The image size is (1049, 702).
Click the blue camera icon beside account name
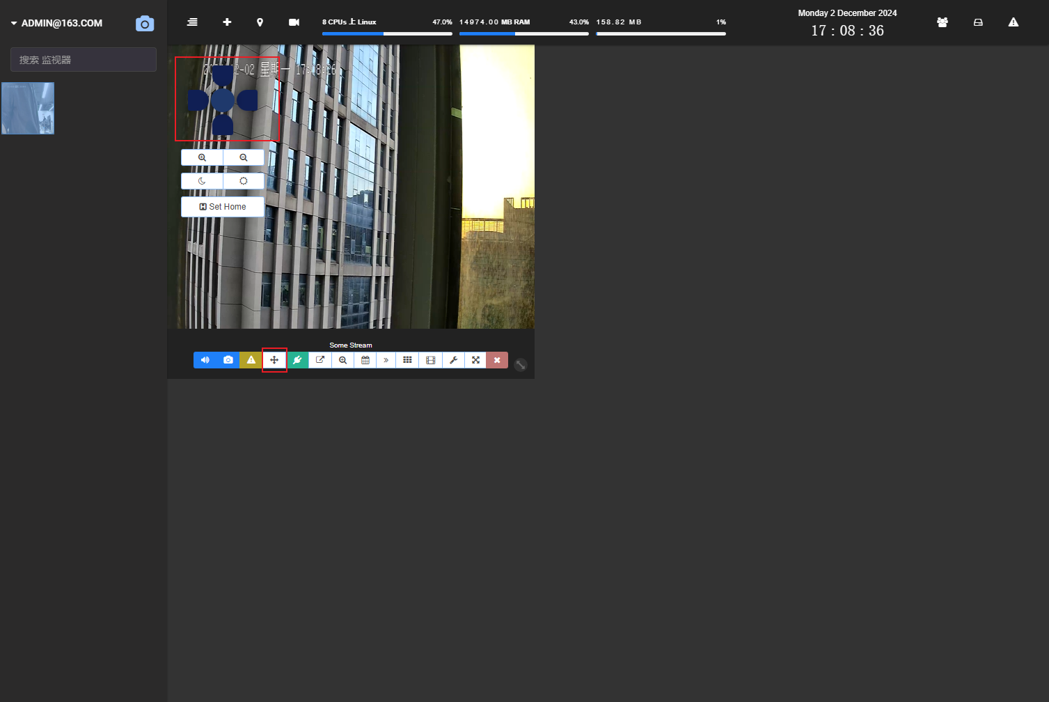[145, 24]
